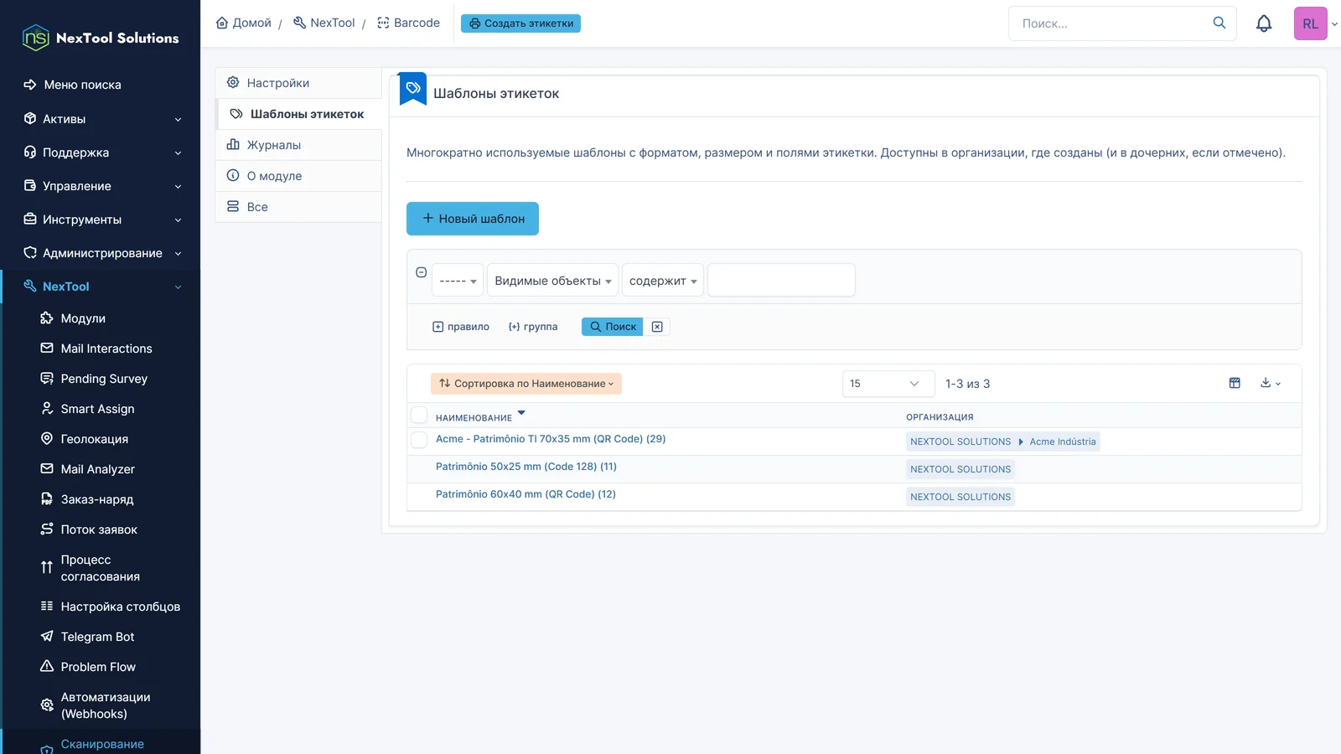Viewport: 1341px width, 754px height.
Task: Clear search criteria with the X icon
Action: [657, 327]
